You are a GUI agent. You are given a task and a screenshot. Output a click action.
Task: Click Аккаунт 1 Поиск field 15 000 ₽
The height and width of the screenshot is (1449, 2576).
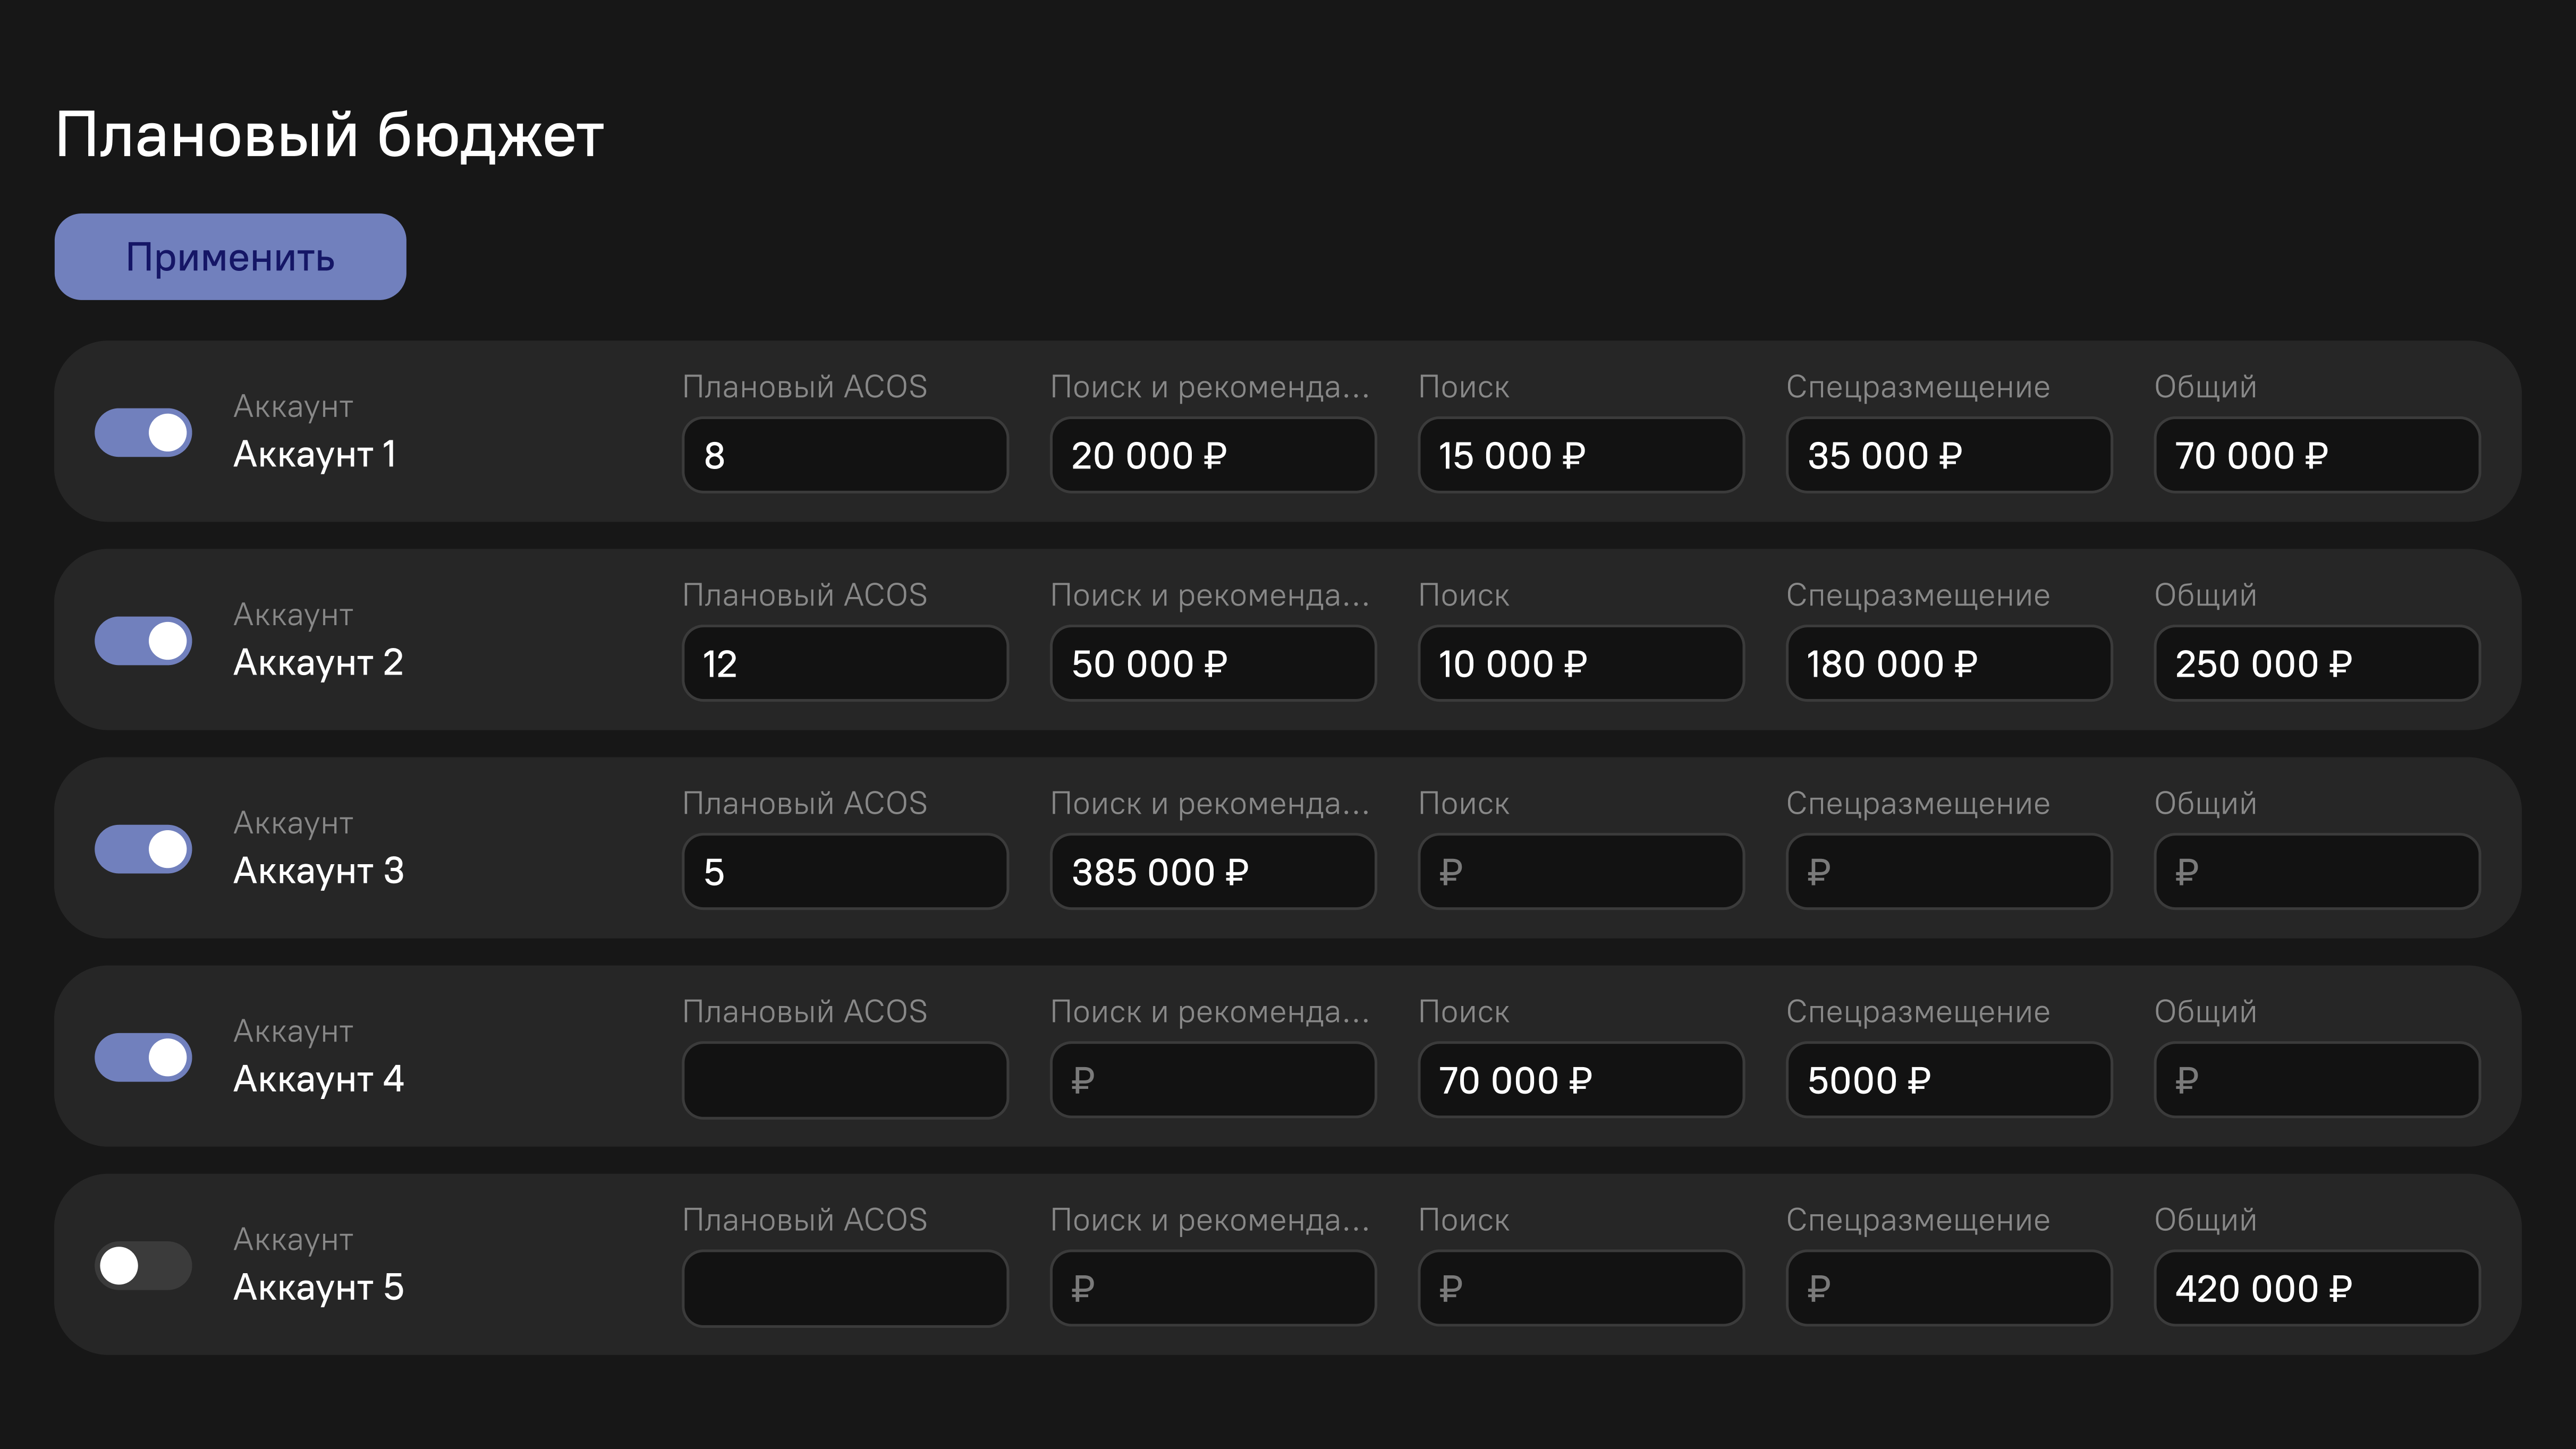1580,456
